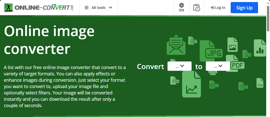Screen dimensions: 270x117
Task: Click the envelope mail icon
Action: point(176,45)
